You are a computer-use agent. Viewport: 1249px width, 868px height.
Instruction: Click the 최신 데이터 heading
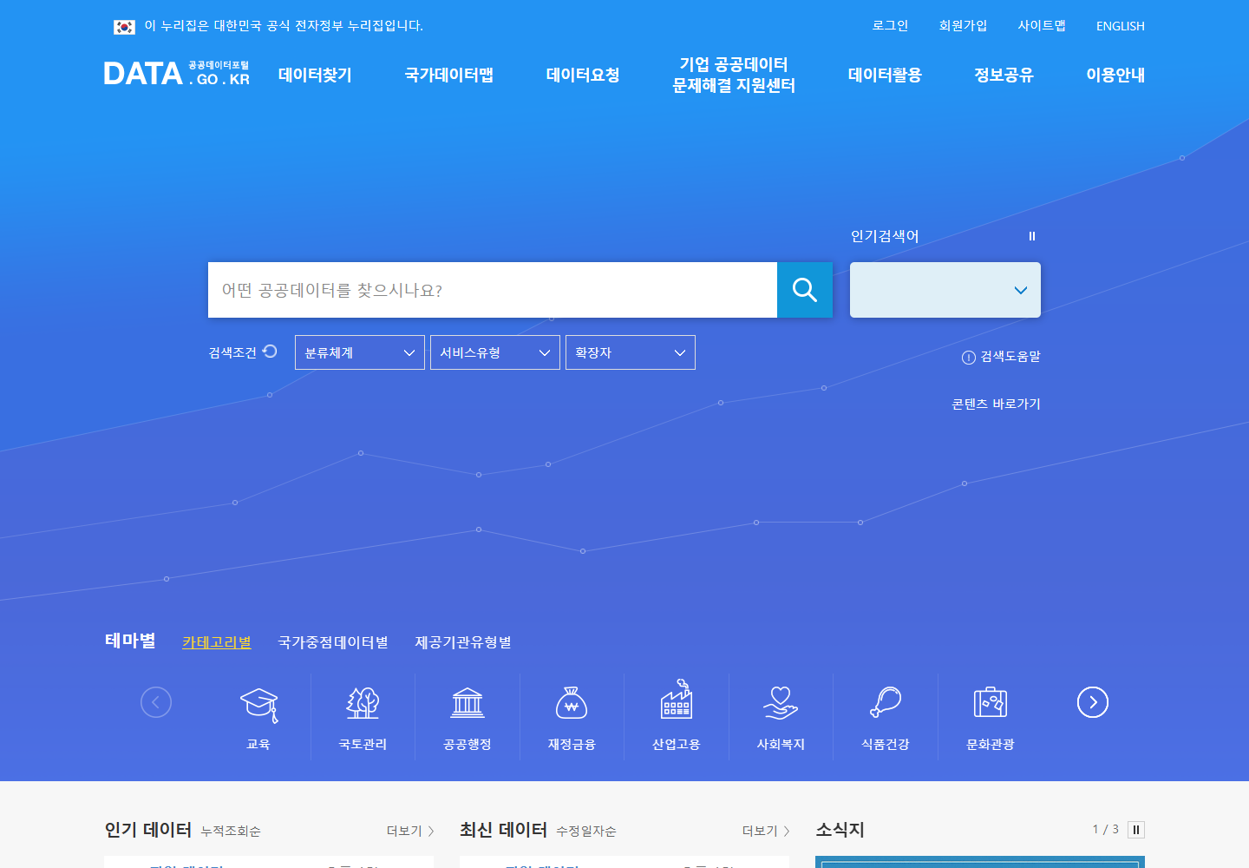click(503, 830)
